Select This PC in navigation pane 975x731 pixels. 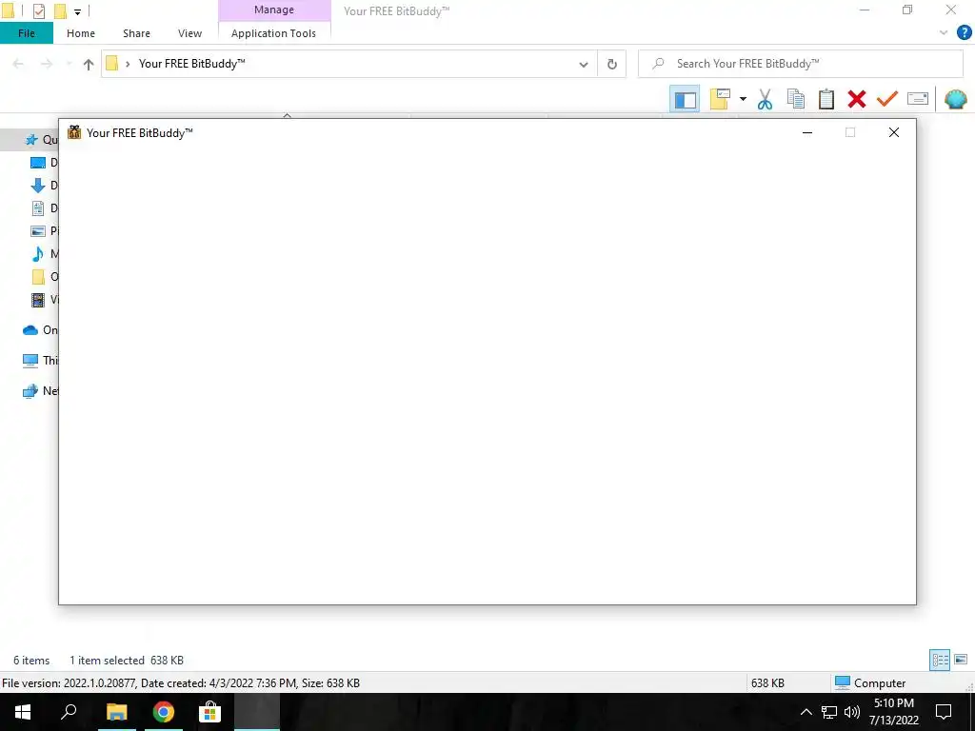coord(30,361)
